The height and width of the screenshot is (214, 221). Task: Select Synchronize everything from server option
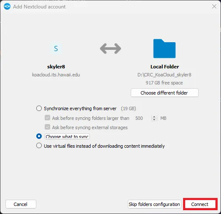(x=39, y=108)
